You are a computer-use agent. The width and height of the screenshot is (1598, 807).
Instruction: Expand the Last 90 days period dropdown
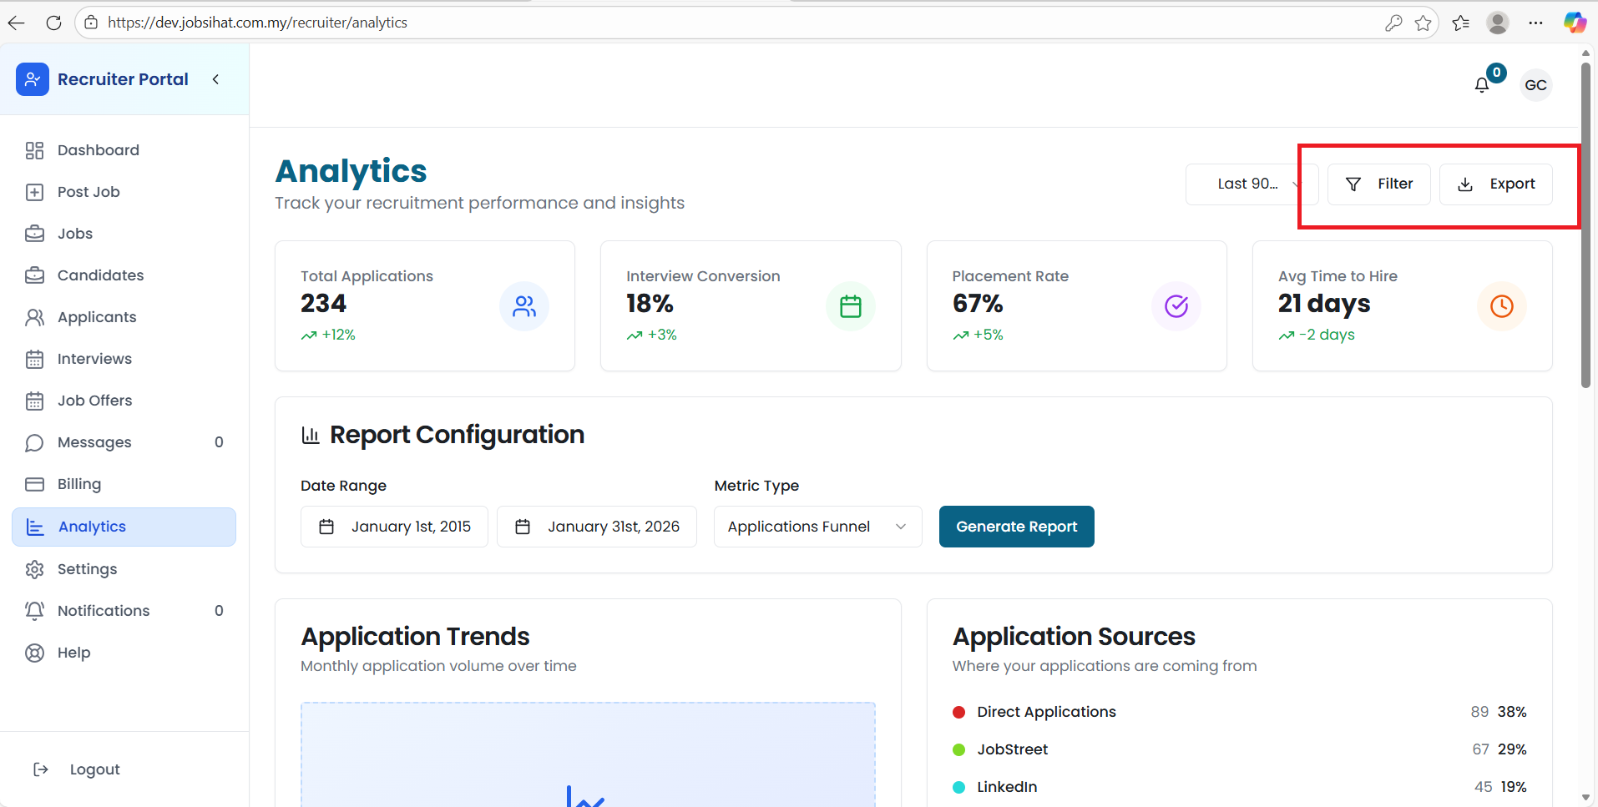tap(1251, 184)
